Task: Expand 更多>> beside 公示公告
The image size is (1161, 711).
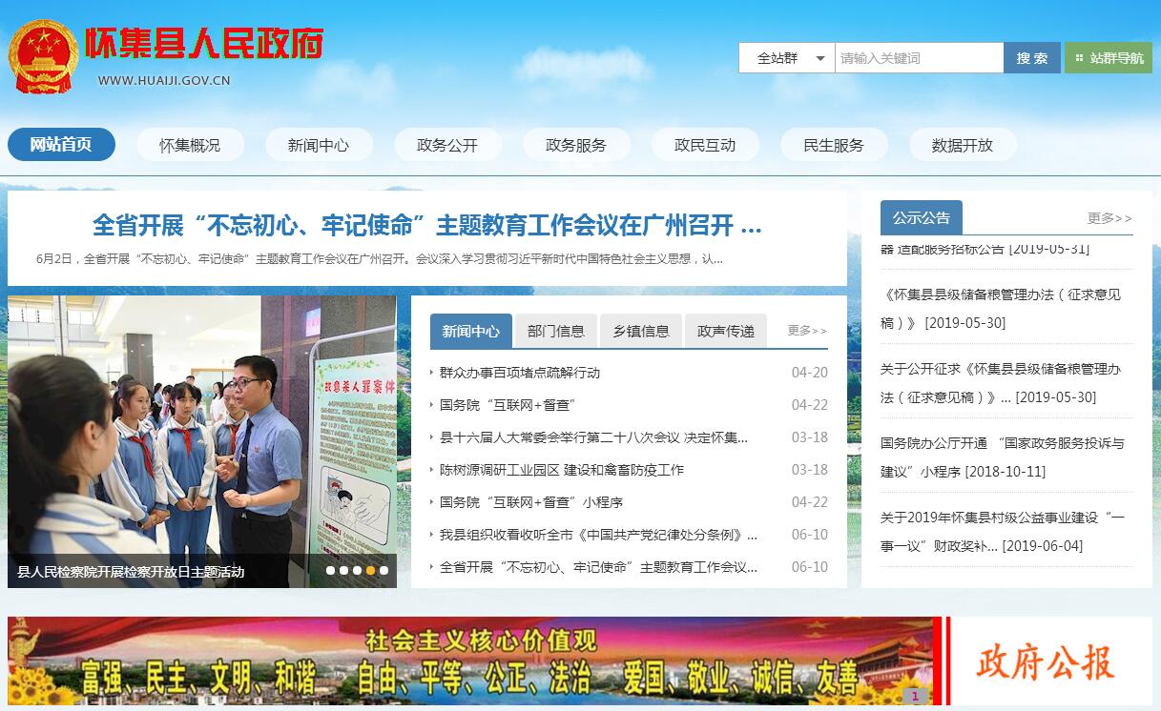Action: coord(1109,218)
